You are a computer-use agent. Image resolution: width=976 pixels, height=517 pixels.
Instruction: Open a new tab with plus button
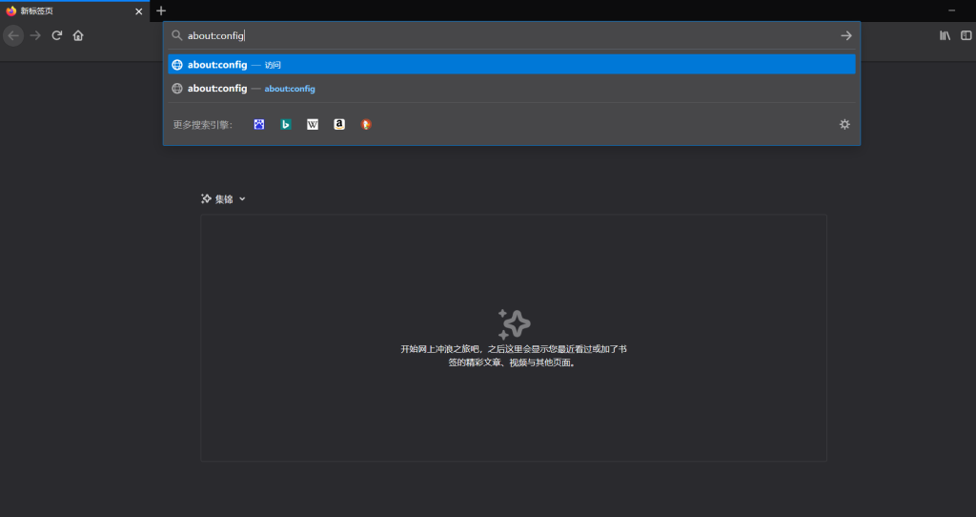(x=161, y=10)
